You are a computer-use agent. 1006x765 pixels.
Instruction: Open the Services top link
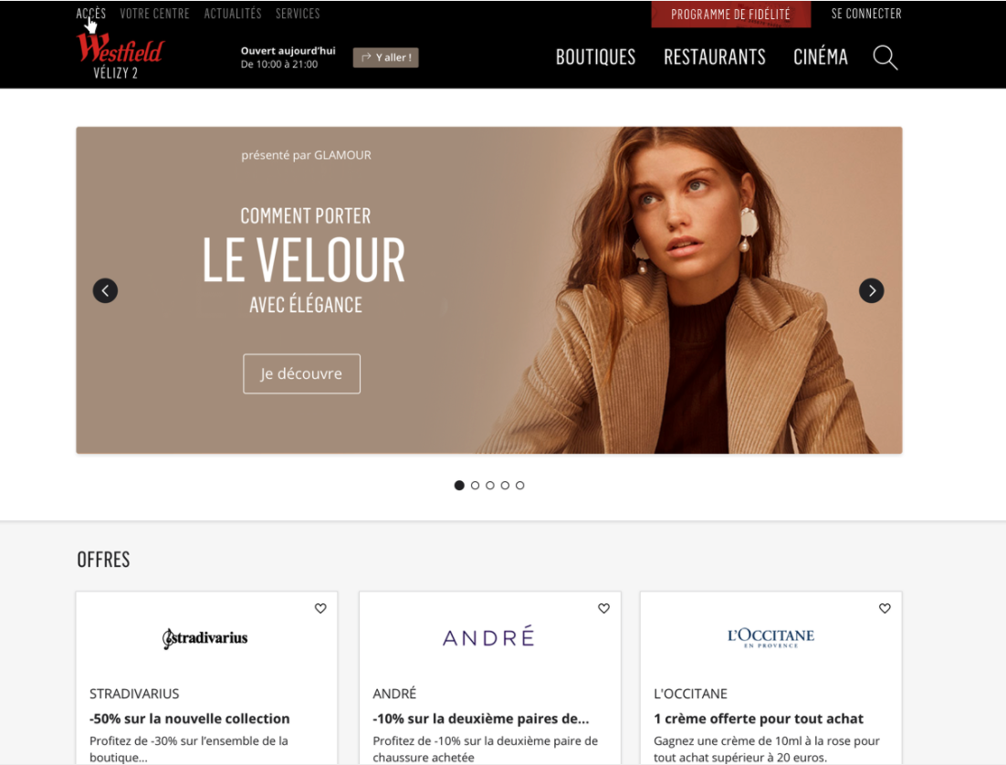click(x=298, y=14)
